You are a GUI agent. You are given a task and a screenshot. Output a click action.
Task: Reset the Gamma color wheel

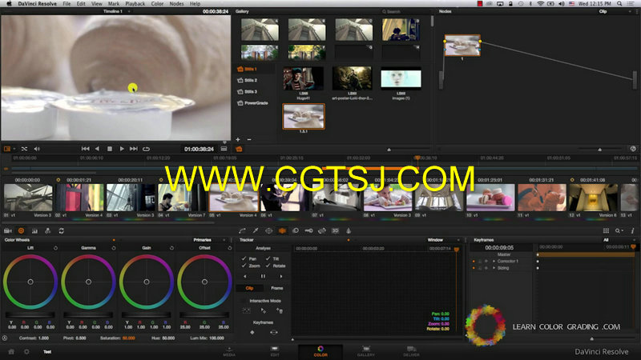114,248
